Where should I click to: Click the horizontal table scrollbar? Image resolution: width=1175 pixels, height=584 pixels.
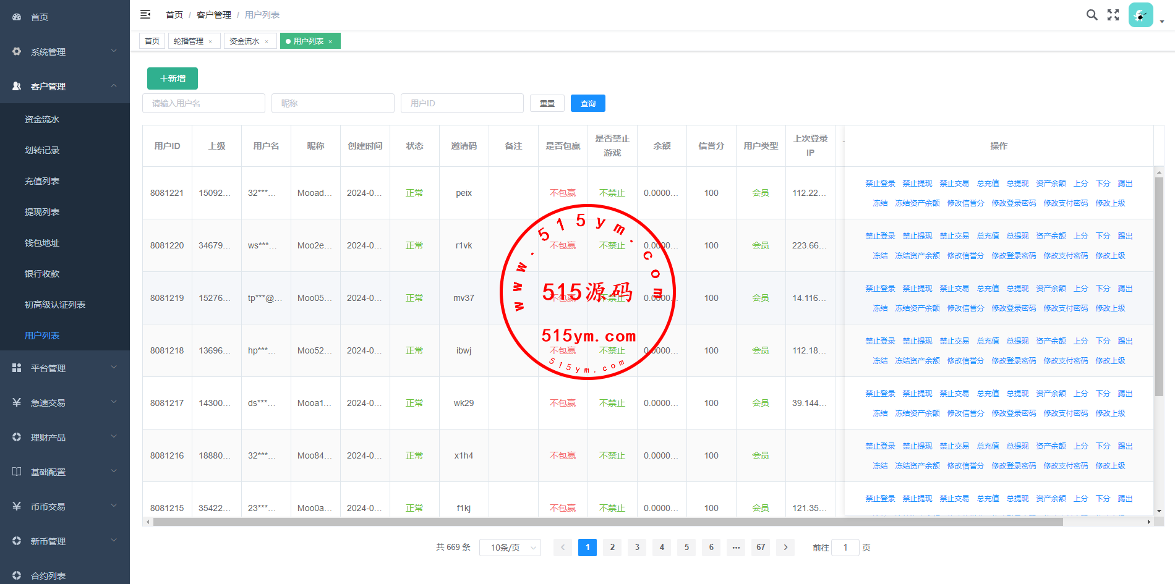tap(607, 522)
